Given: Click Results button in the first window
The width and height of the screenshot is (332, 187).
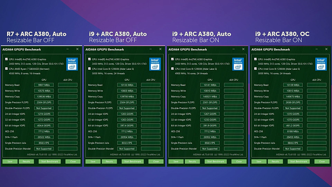Looking at the screenshot, I should click(x=26, y=161).
